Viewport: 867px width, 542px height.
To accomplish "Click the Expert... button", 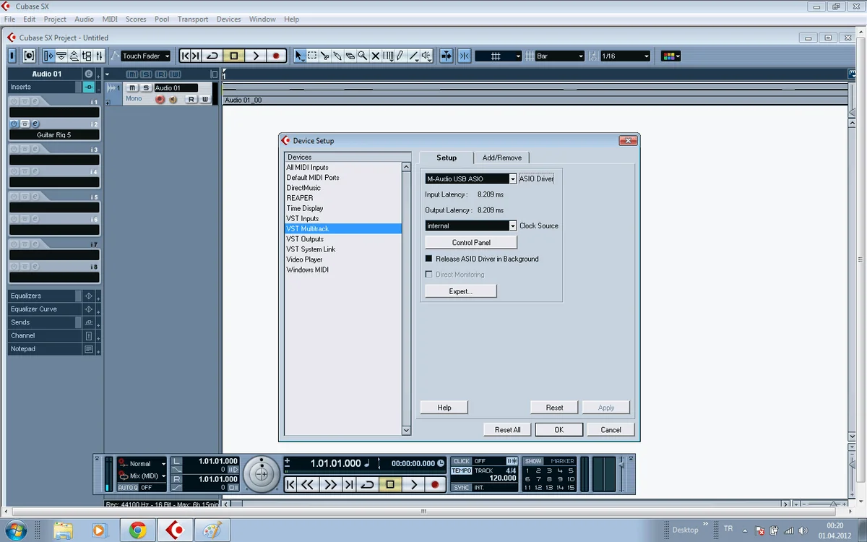I will point(460,291).
